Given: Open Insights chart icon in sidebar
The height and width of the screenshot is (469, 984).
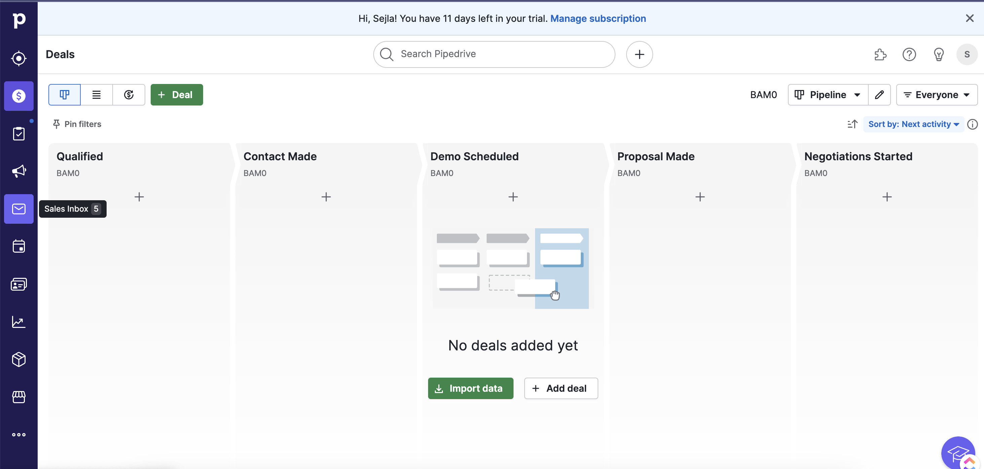Looking at the screenshot, I should [x=19, y=322].
